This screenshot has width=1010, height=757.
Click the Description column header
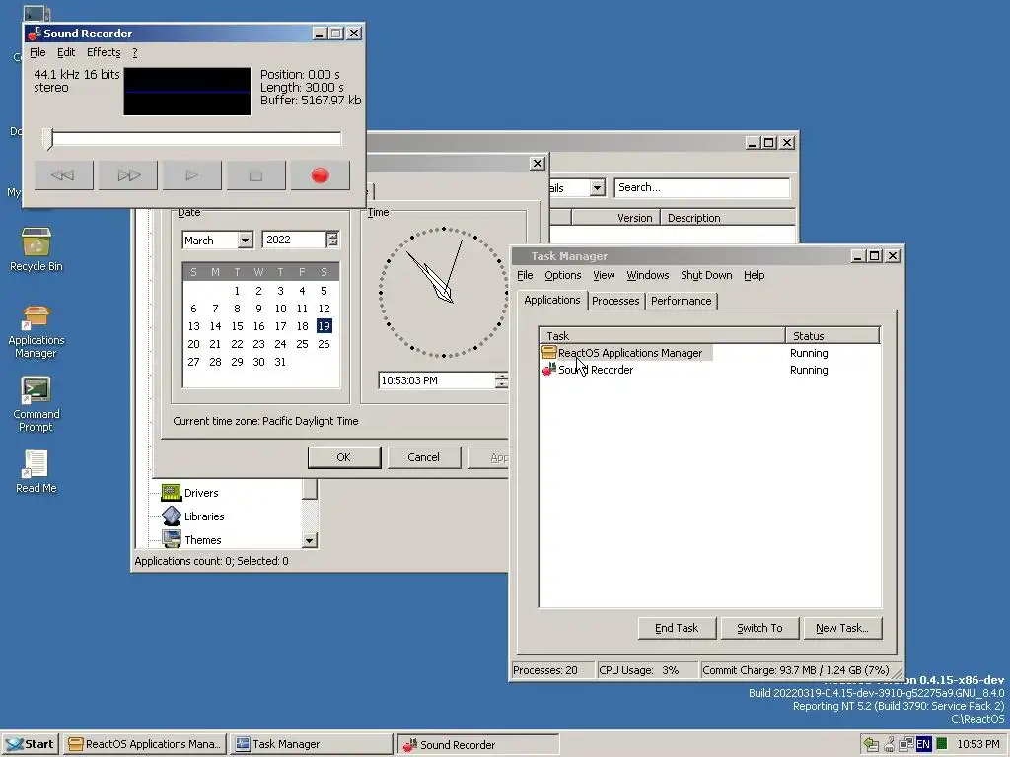click(x=728, y=218)
